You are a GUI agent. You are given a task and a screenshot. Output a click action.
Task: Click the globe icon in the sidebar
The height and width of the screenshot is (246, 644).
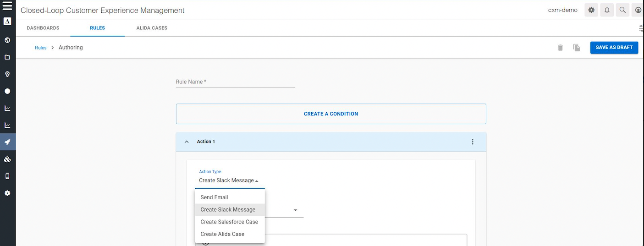point(7,40)
